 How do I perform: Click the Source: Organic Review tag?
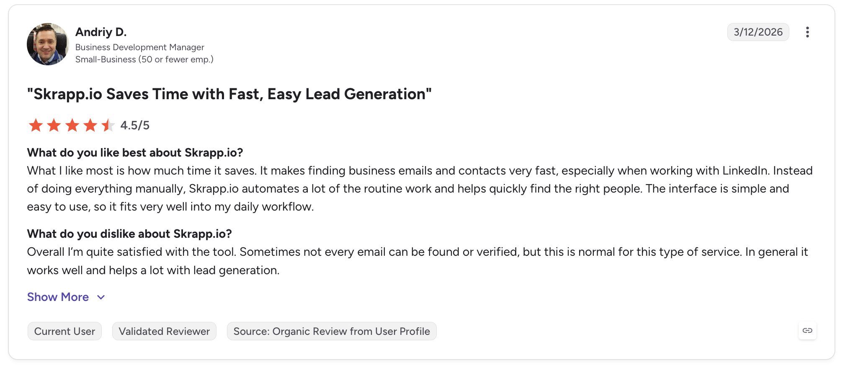[x=332, y=331]
